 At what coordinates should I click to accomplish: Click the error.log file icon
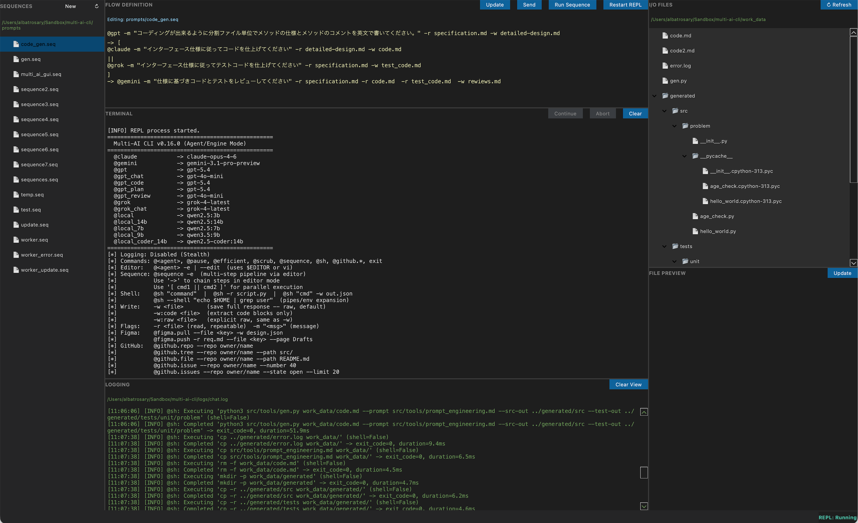pos(665,65)
